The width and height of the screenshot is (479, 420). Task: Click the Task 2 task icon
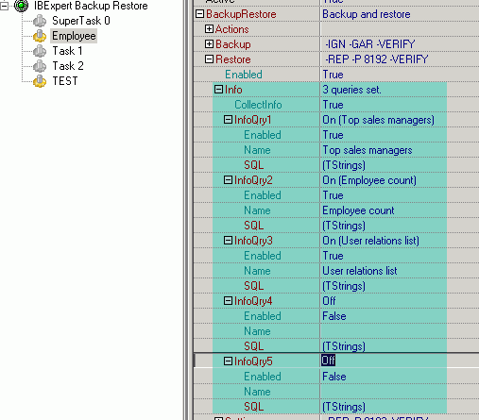[40, 66]
